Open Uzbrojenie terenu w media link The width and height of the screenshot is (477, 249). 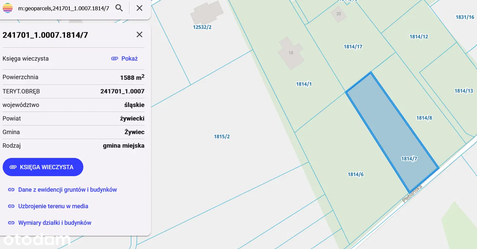pos(53,206)
